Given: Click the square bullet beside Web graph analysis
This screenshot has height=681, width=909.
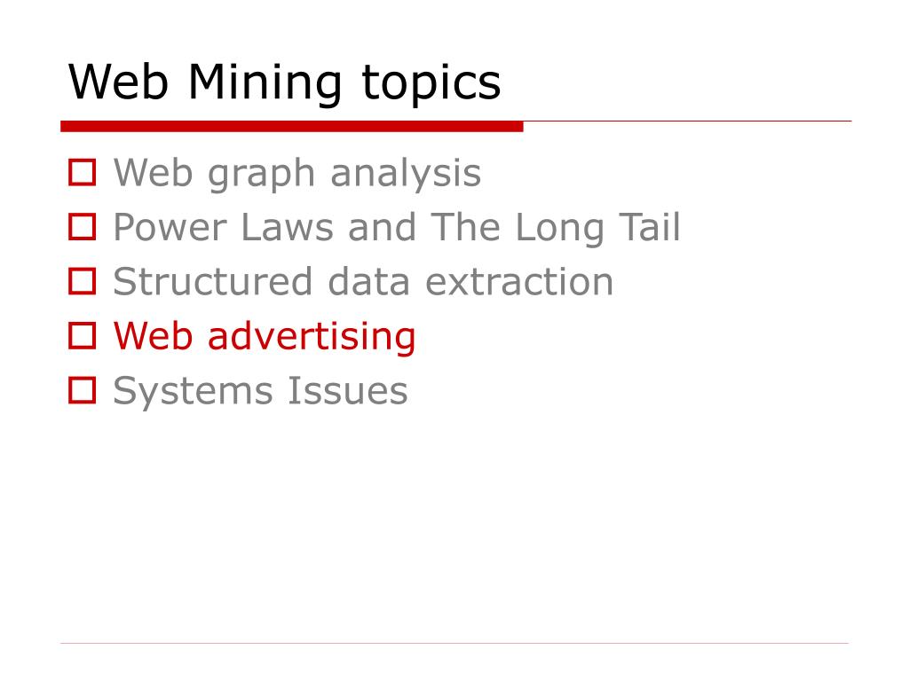Looking at the screenshot, I should point(82,173).
